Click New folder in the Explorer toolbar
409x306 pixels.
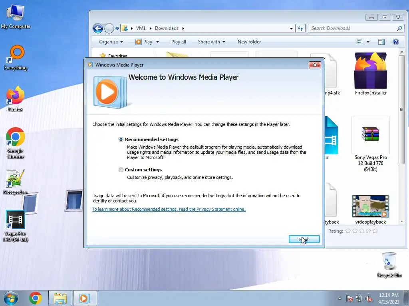(249, 42)
